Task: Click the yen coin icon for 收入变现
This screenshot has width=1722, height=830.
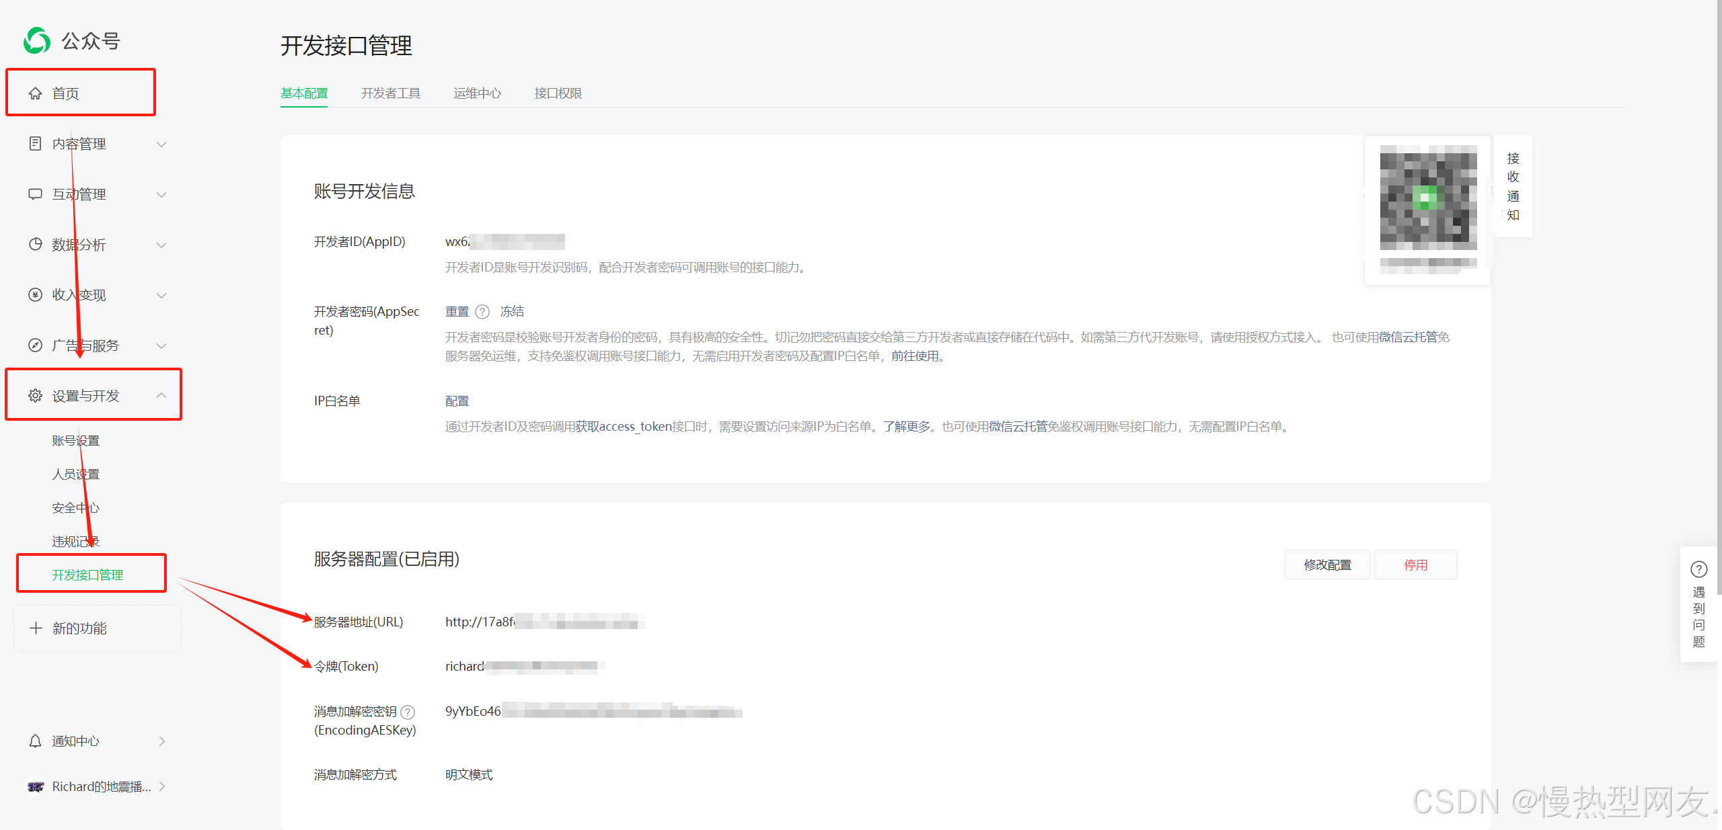Action: [x=35, y=294]
